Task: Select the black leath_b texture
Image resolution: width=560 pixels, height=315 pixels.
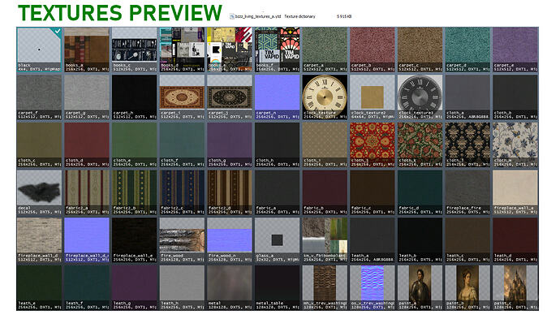Action: pyautogui.click(x=420, y=240)
